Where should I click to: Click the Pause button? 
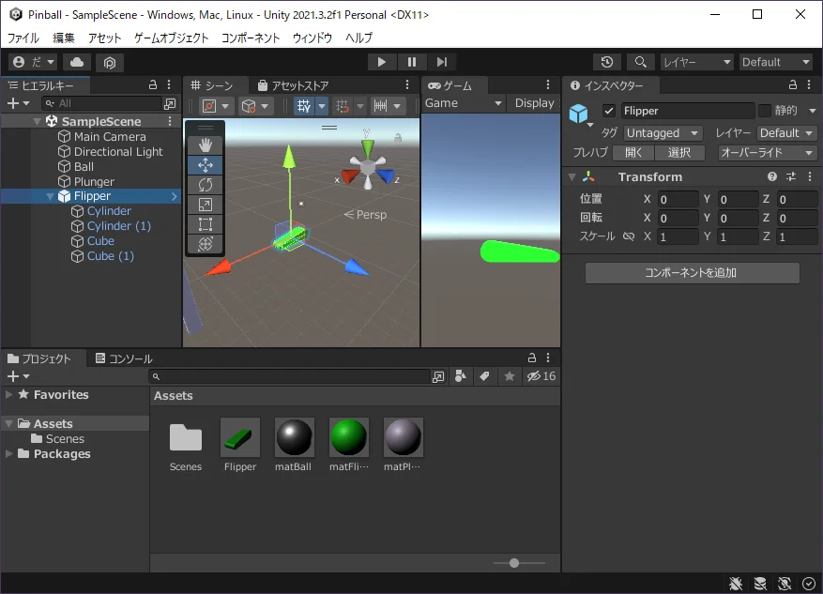click(x=411, y=63)
